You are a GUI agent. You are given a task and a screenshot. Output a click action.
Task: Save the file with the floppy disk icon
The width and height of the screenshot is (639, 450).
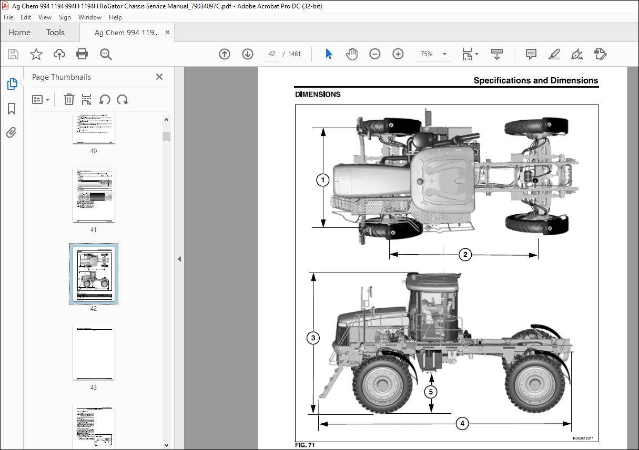[13, 54]
